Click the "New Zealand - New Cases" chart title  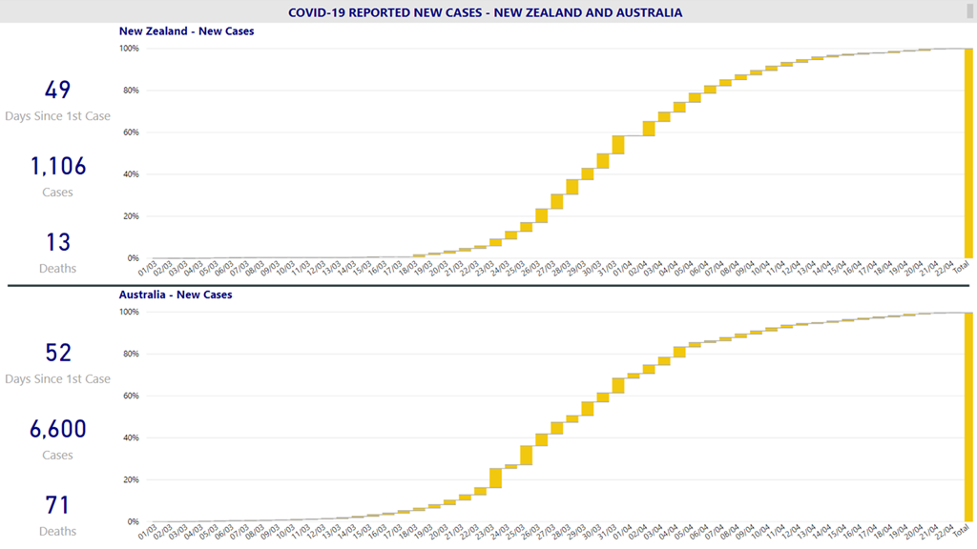186,30
